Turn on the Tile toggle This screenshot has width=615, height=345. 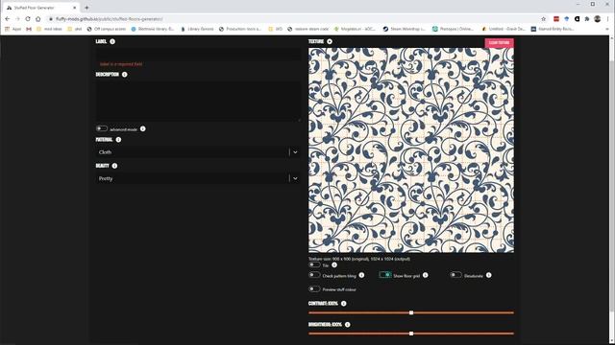pyautogui.click(x=314, y=264)
